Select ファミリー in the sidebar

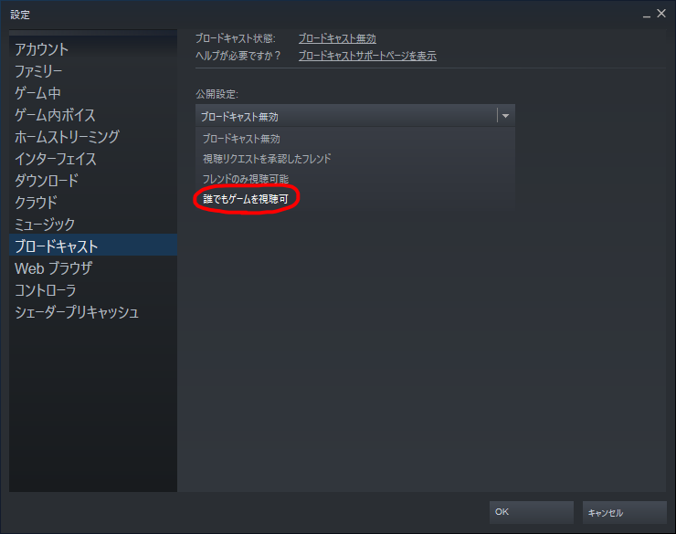(x=92, y=71)
